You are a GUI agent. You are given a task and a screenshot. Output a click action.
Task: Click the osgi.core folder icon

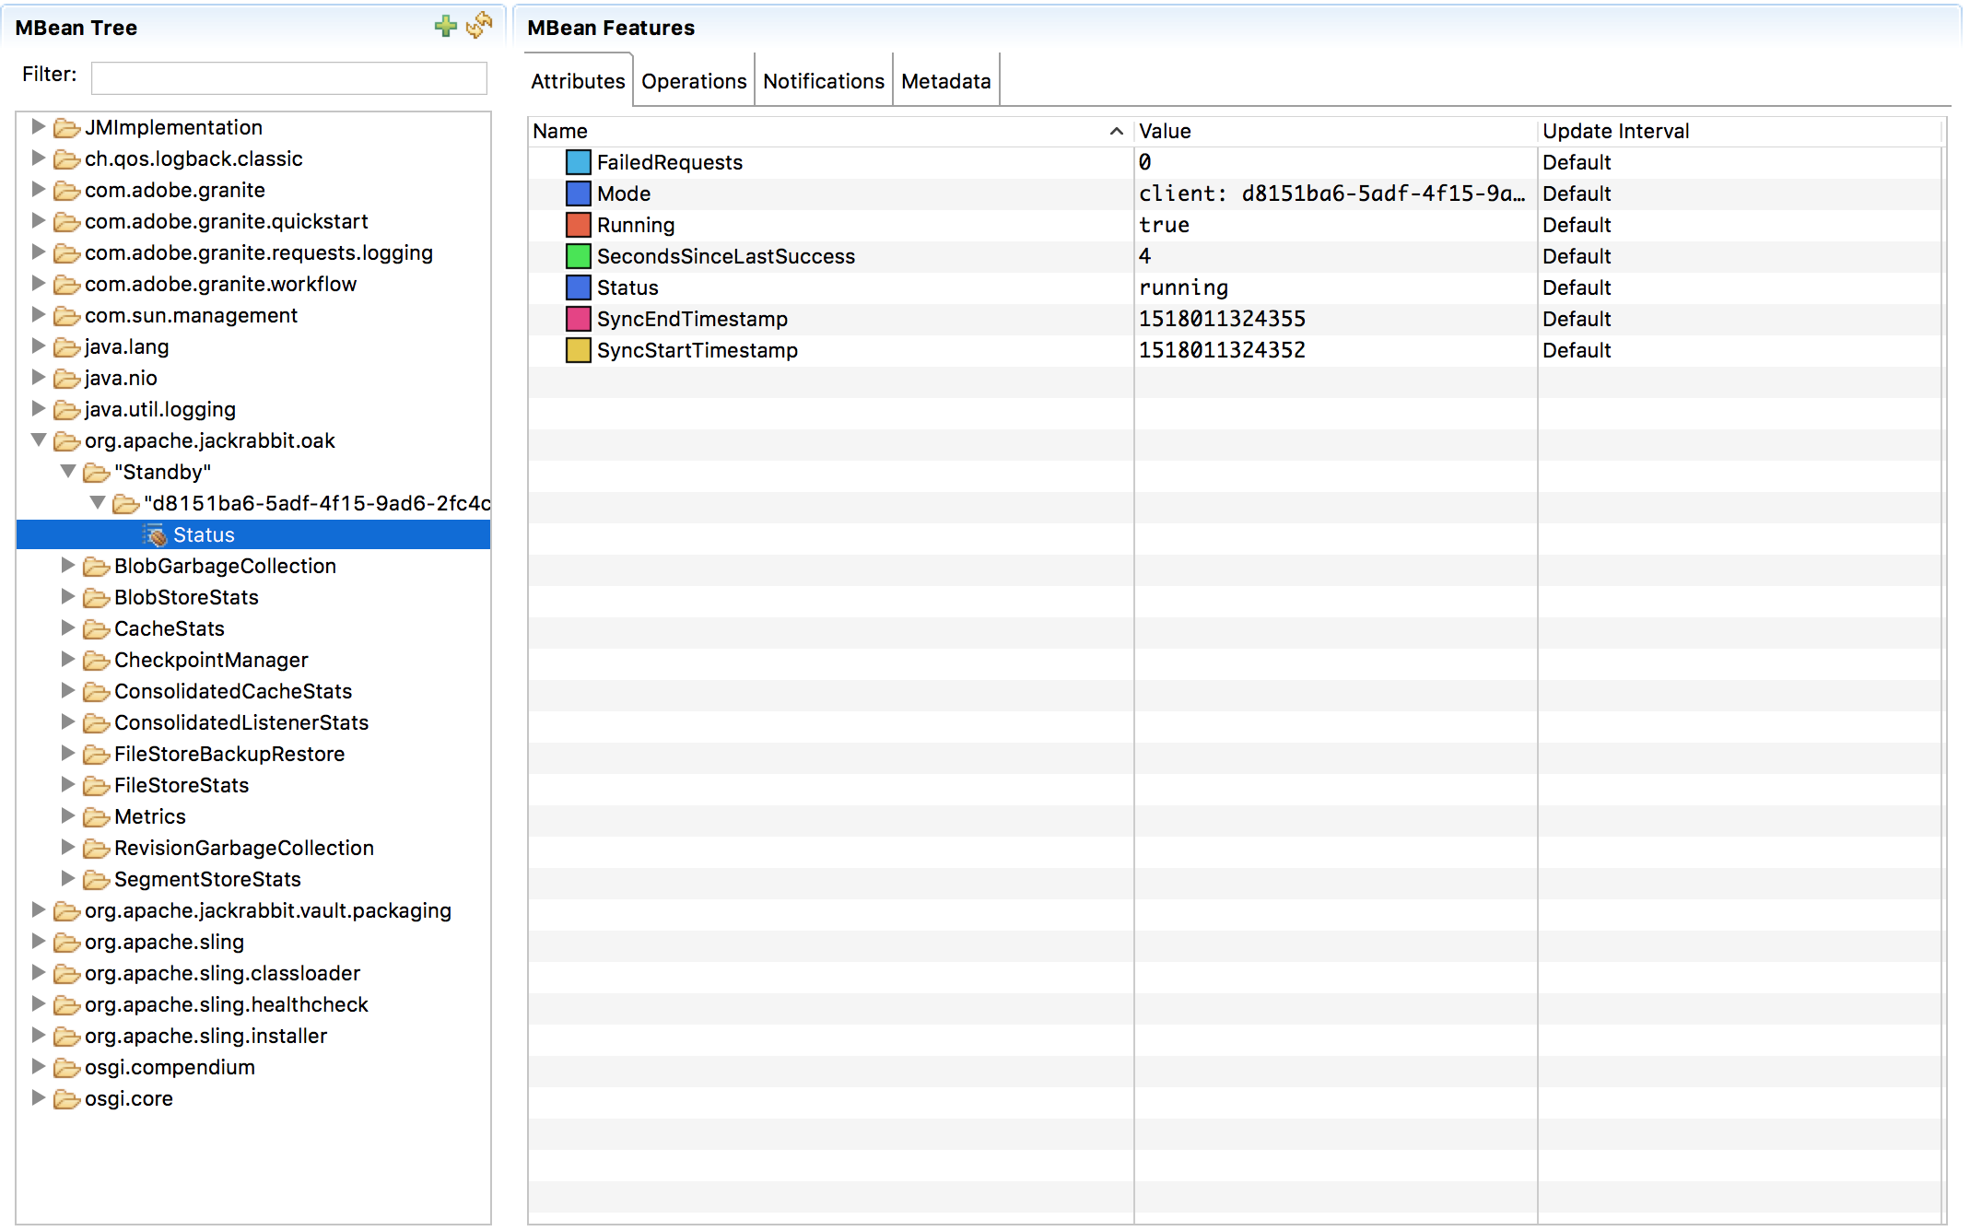tap(66, 1099)
